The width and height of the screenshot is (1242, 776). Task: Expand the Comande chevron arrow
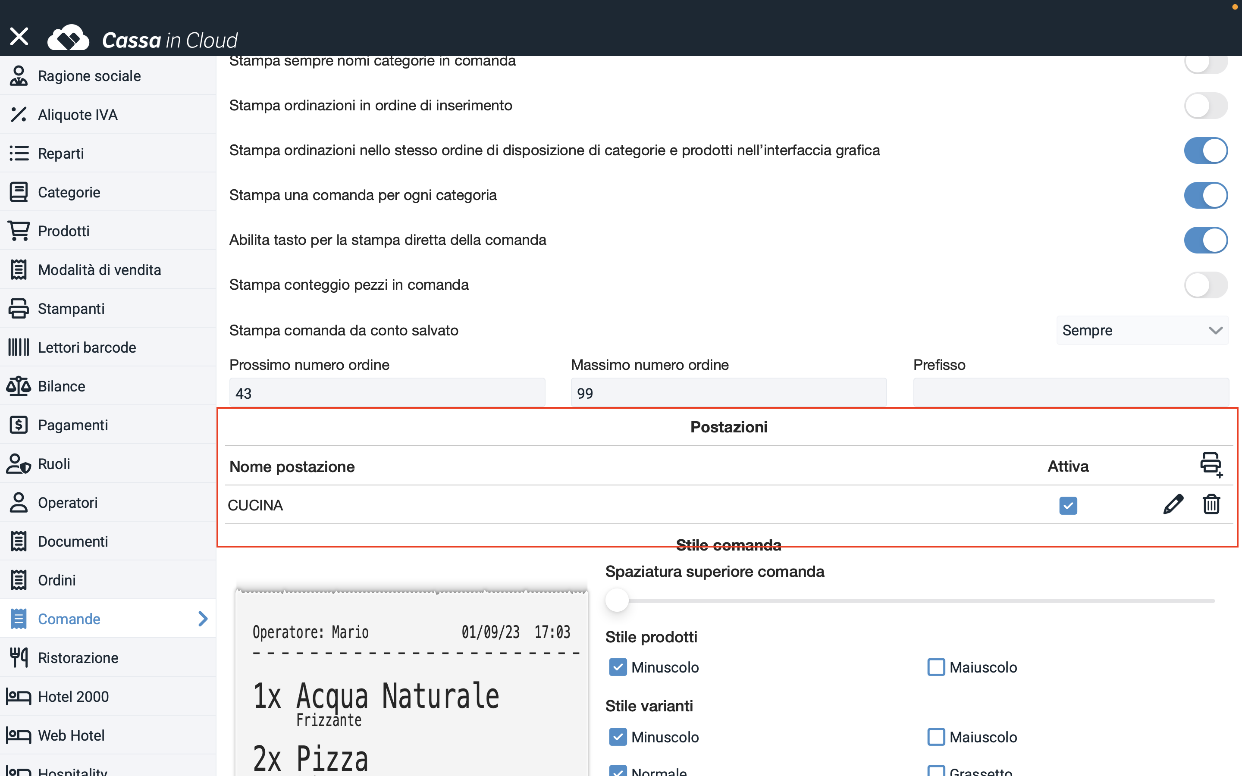click(203, 619)
